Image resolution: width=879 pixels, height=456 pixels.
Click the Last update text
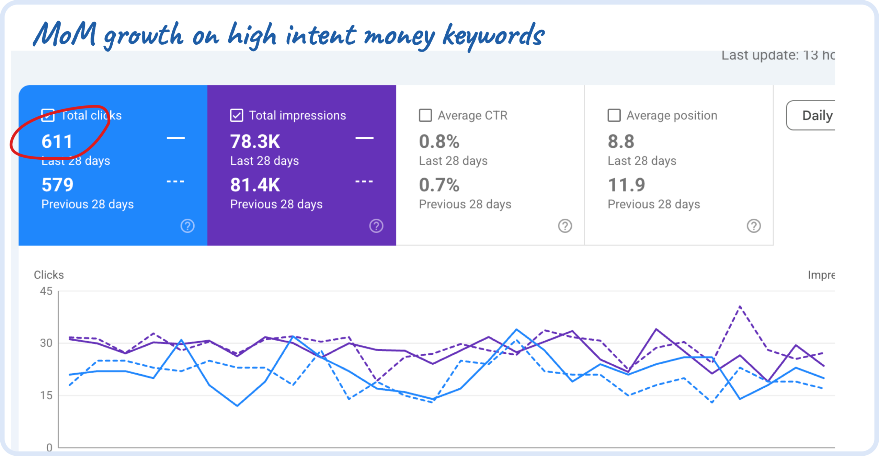coord(778,55)
